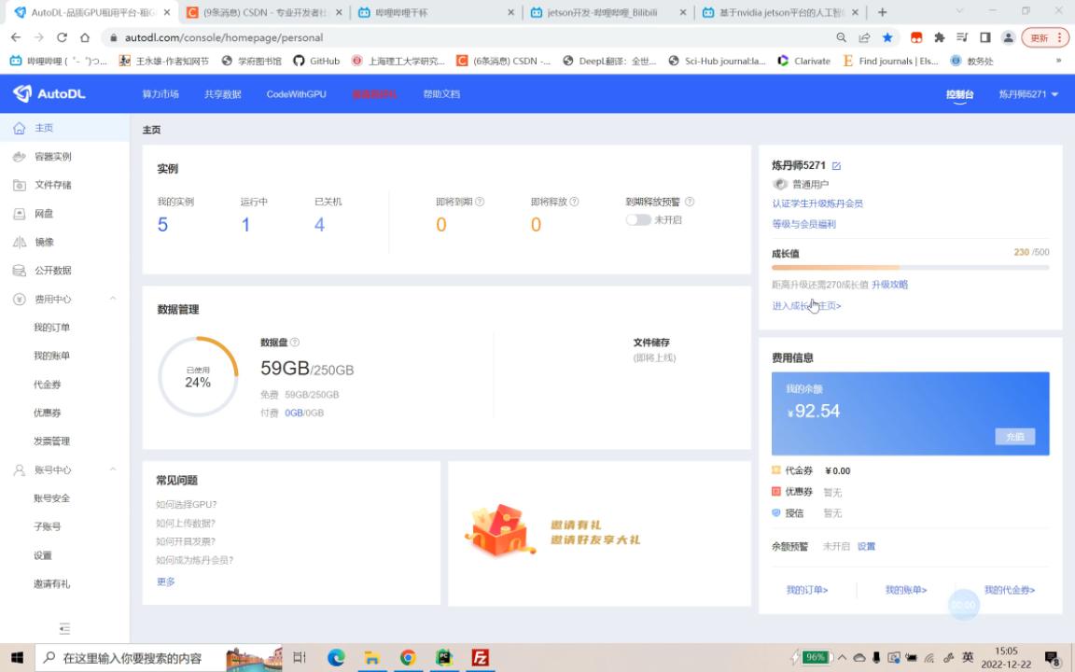Click the edit icon beside username 炼丹师5271

pyautogui.click(x=836, y=166)
